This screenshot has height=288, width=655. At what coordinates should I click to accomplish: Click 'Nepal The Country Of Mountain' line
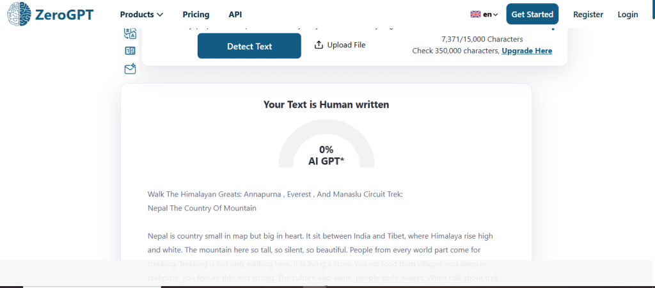point(202,208)
